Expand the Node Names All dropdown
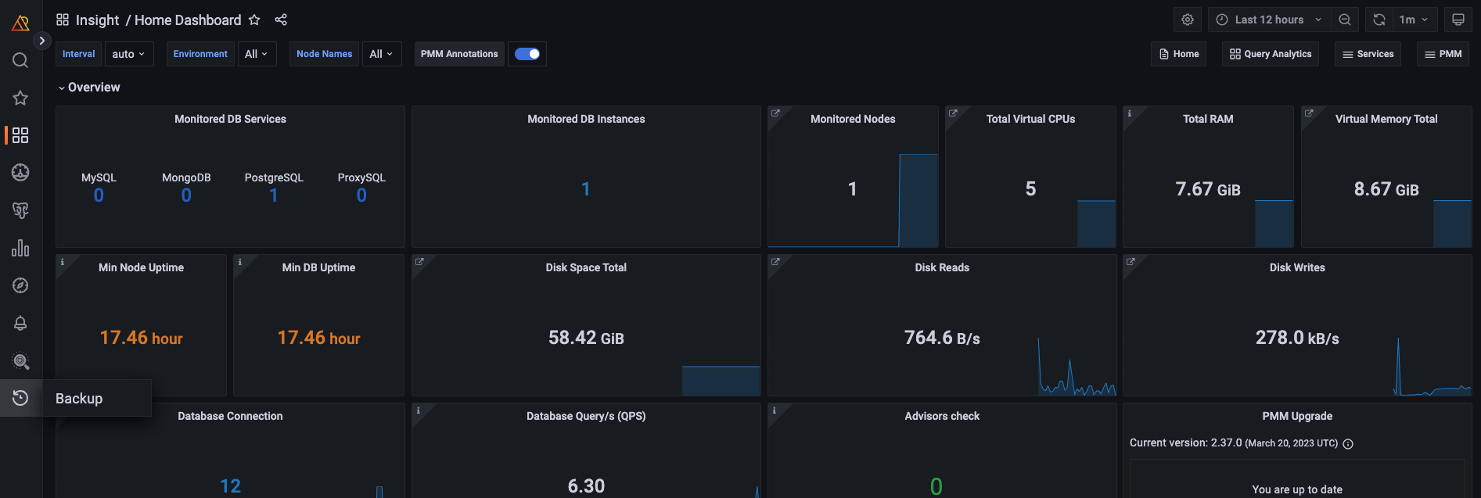Screen dimensions: 1481x498 click(382, 54)
